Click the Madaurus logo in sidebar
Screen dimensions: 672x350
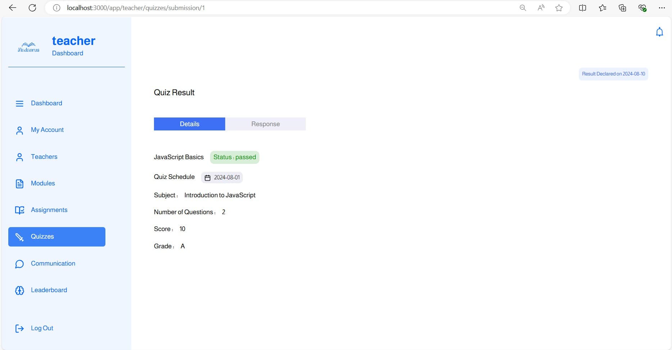pyautogui.click(x=29, y=47)
